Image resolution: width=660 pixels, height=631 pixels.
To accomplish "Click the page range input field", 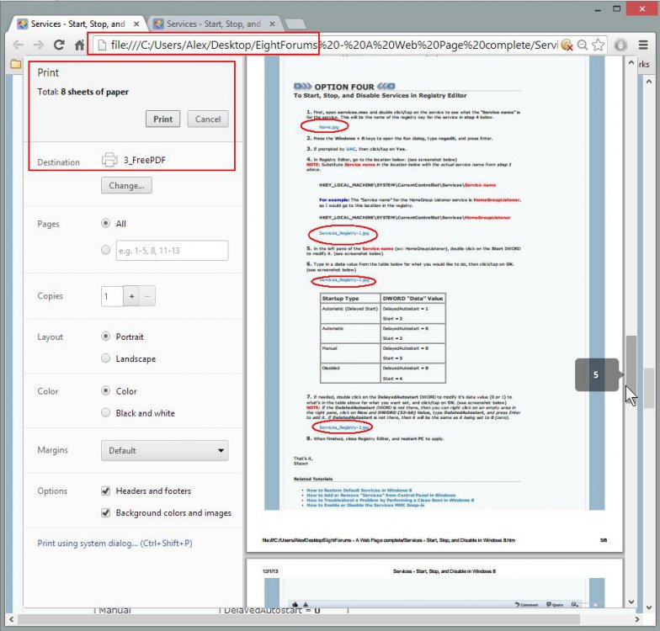I will (x=172, y=251).
